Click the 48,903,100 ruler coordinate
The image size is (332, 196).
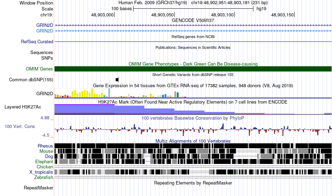pyautogui.click(x=222, y=15)
